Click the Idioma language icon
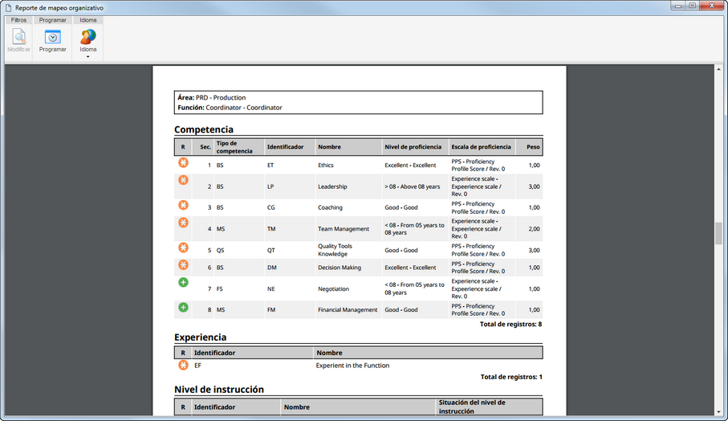Image resolution: width=728 pixels, height=421 pixels. [87, 37]
